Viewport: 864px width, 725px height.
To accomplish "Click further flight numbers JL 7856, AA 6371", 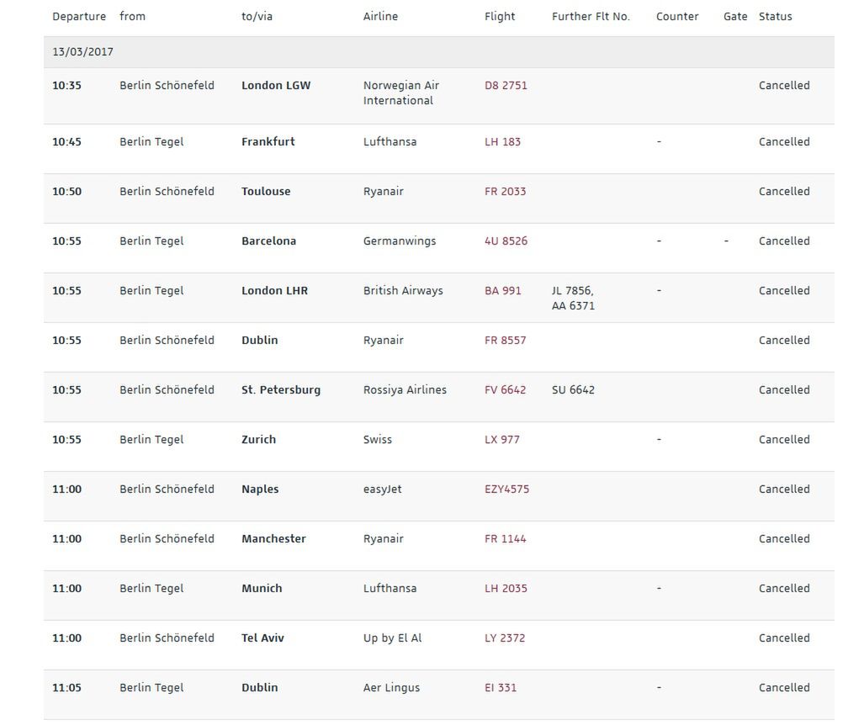I will tap(573, 298).
